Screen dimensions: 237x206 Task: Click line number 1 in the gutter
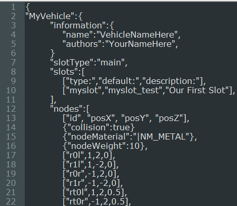pos(13,7)
